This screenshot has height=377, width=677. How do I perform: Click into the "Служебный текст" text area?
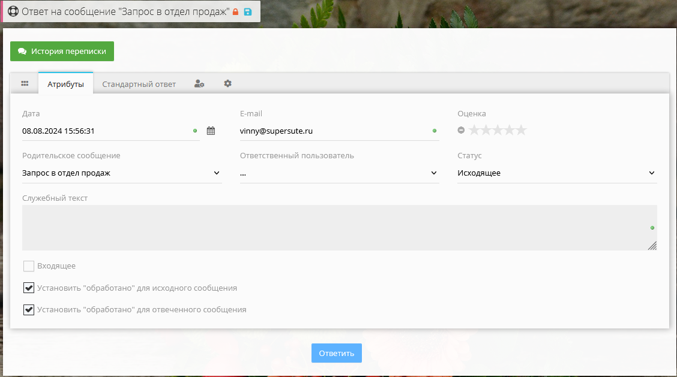(336, 228)
